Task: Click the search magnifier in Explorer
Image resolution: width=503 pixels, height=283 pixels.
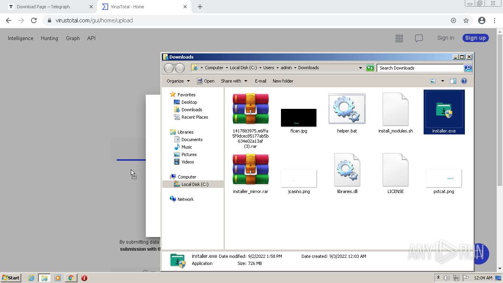Action: click(x=468, y=68)
